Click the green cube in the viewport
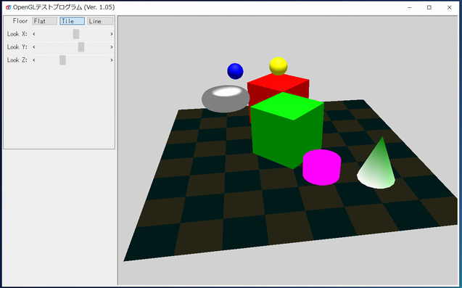 (x=287, y=131)
